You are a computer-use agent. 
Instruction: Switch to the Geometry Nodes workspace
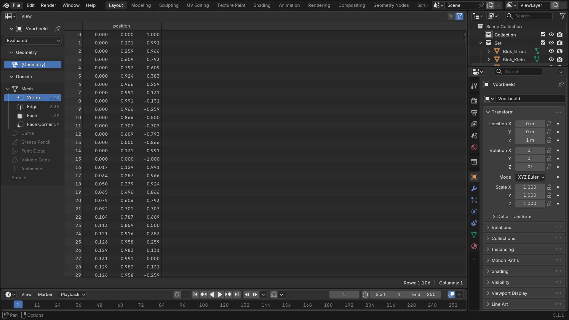(391, 5)
